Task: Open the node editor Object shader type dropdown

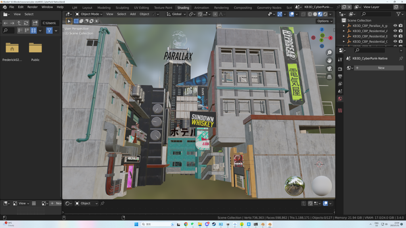Action: coord(86,203)
